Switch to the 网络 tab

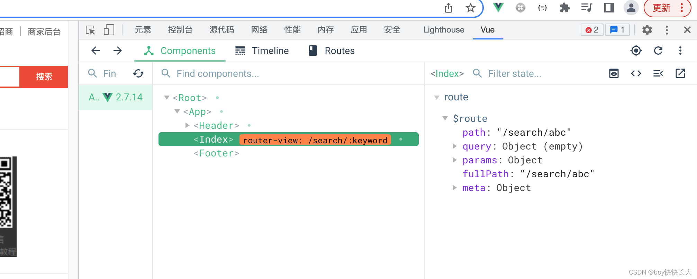tap(259, 30)
